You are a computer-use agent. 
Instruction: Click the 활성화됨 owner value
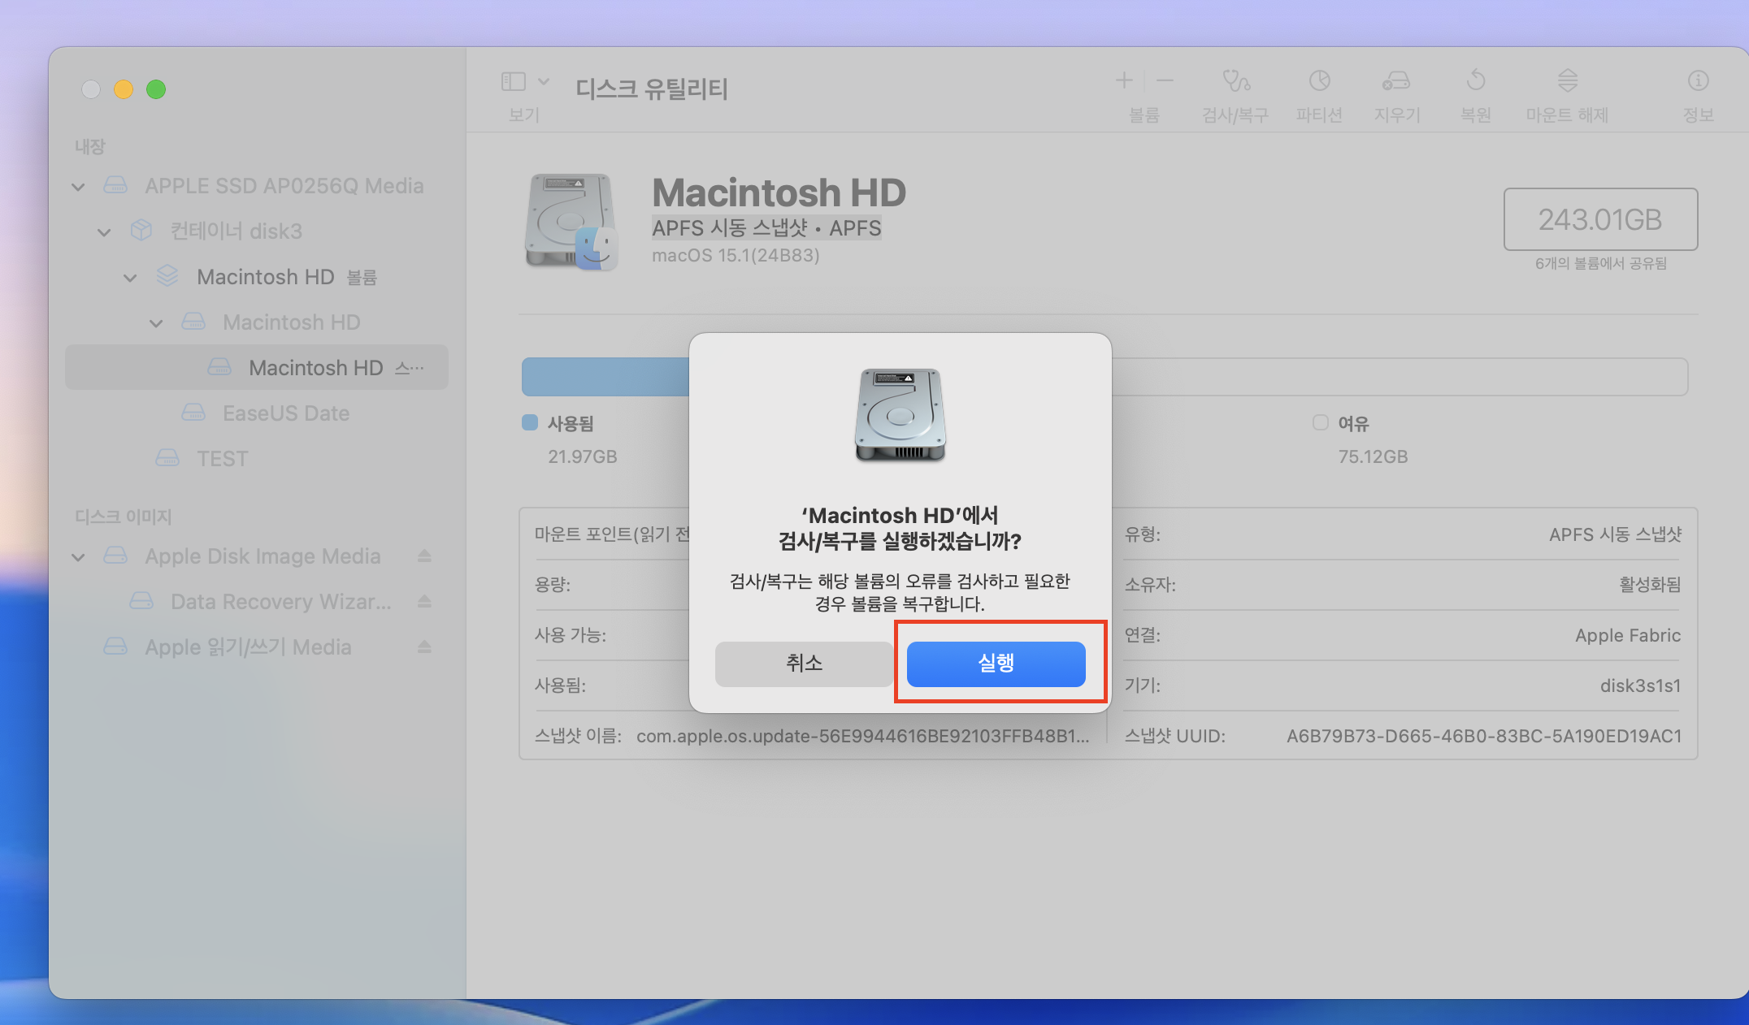(1650, 585)
